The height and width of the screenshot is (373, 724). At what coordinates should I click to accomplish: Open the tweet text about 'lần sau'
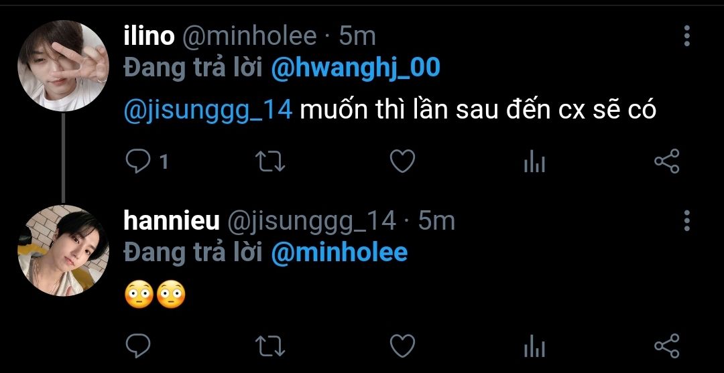[477, 110]
